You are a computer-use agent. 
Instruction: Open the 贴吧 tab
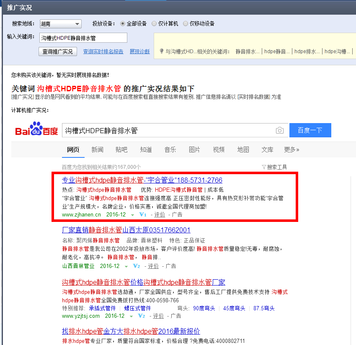point(121,149)
